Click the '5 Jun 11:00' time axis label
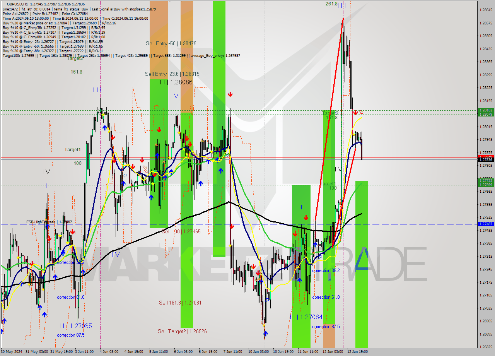The width and height of the screenshot is (495, 356). (159, 352)
